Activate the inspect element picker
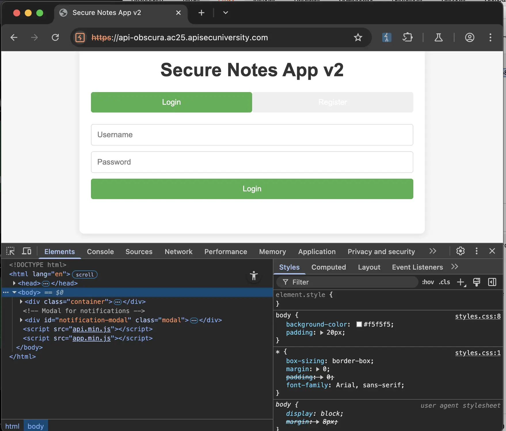 pyautogui.click(x=10, y=251)
